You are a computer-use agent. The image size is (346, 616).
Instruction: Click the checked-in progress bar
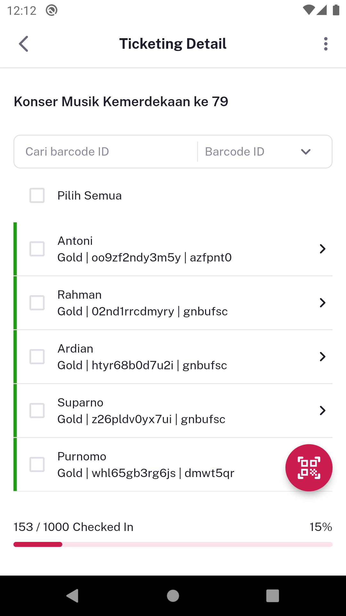pos(173,544)
